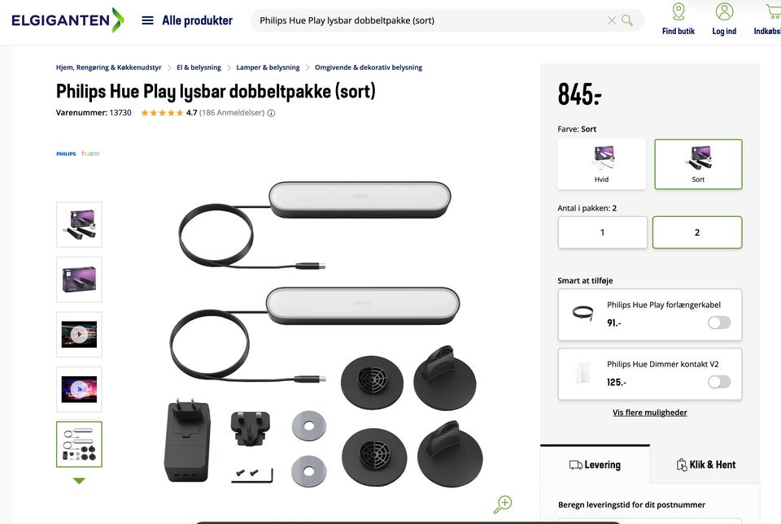Play the first product video thumbnail
This screenshot has height=524, width=781.
click(79, 334)
